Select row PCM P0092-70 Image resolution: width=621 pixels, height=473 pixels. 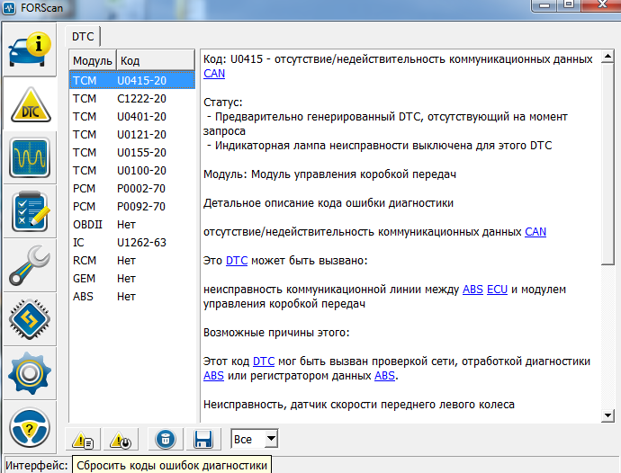click(x=132, y=207)
